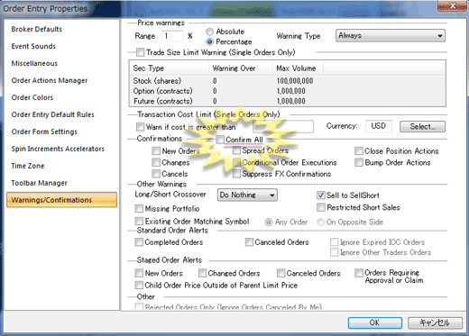469x336 pixels.
Task: Toggle Conditional Order Executions checkbox
Action: pyautogui.click(x=236, y=162)
